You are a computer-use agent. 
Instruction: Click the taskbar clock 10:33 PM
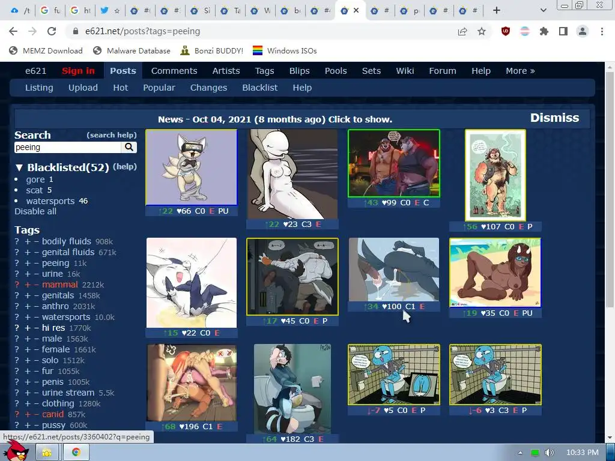[x=583, y=453]
